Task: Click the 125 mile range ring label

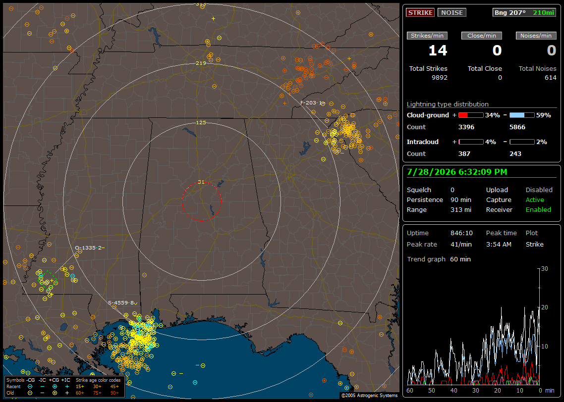Action: [201, 122]
